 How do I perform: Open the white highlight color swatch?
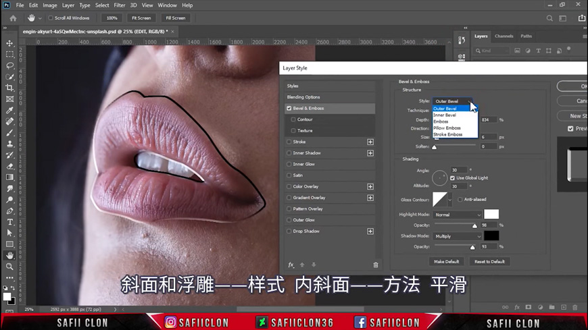[x=491, y=215]
